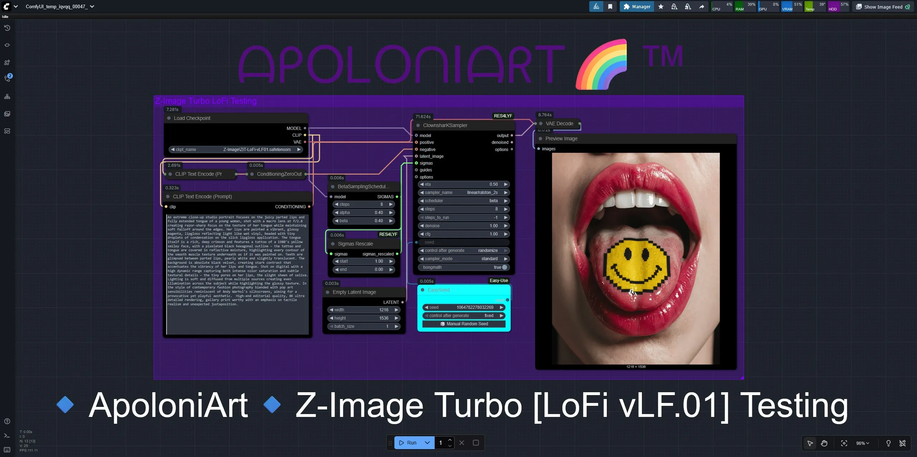Click the generated lips preview image
The width and height of the screenshot is (917, 457).
636,259
